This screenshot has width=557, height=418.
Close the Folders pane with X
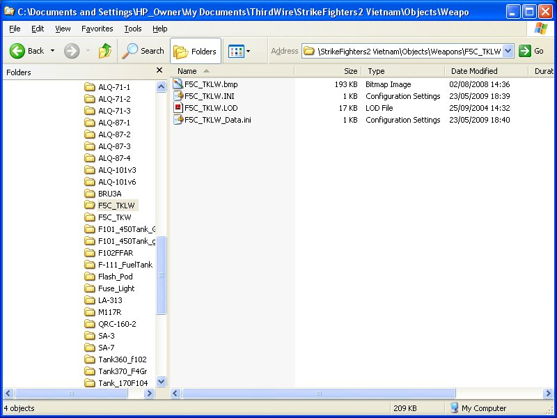coord(159,70)
